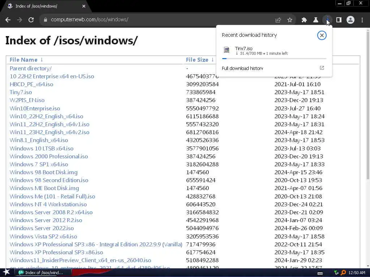Click the 12:50 AM clock

(x=357, y=273)
